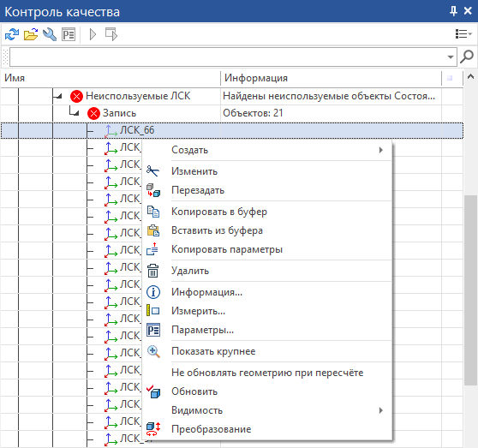Expand Видимость submenu arrow

tap(380, 410)
